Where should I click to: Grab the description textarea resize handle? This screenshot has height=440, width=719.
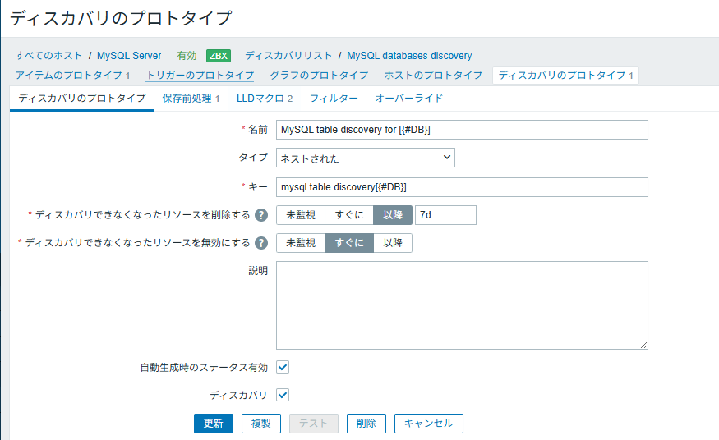(x=643, y=346)
